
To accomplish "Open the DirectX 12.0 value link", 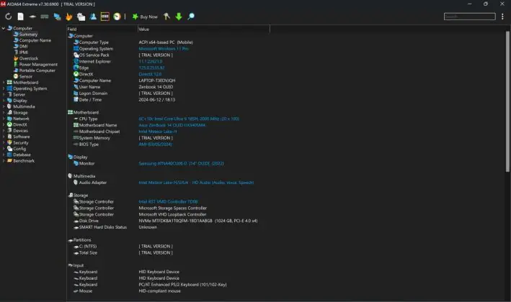I will 150,74.
